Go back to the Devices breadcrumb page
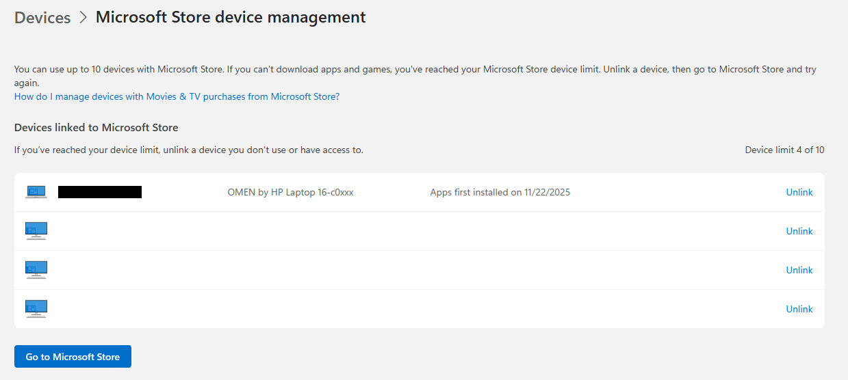Screen dimensions: 848x380 (x=42, y=18)
